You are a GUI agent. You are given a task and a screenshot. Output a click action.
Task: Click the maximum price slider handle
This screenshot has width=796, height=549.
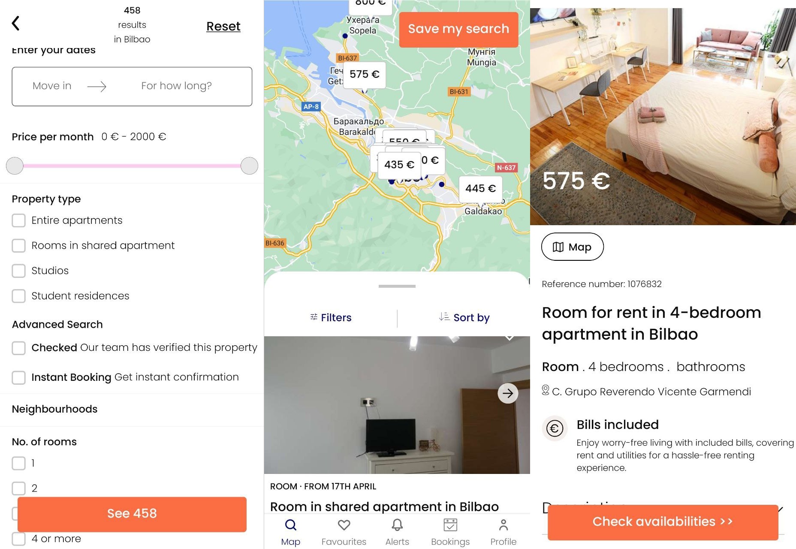(249, 166)
